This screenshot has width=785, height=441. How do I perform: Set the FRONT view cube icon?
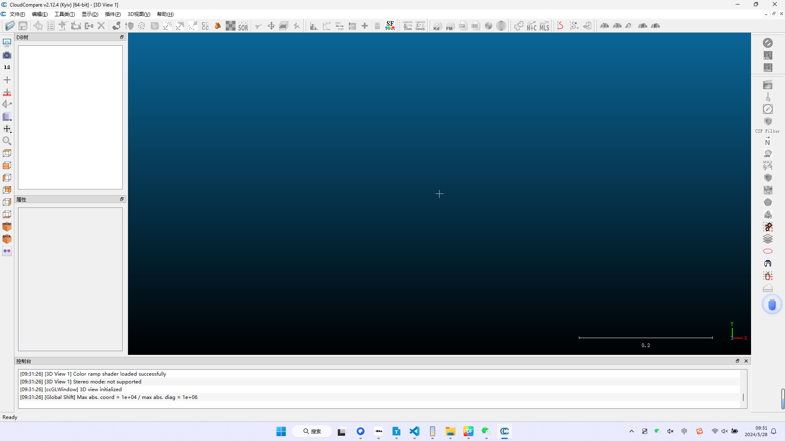pyautogui.click(x=7, y=227)
